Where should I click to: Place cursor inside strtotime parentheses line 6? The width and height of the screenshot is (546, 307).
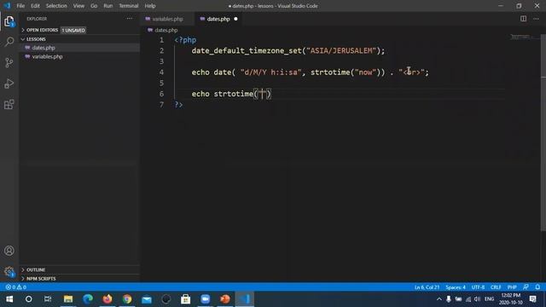(263, 94)
